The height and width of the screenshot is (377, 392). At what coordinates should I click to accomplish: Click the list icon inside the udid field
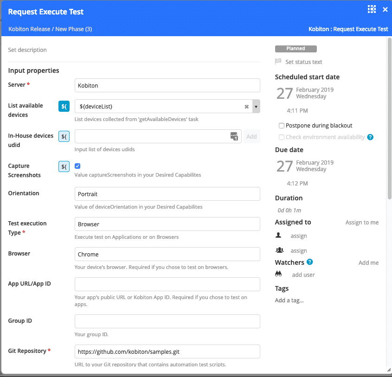pos(234,136)
